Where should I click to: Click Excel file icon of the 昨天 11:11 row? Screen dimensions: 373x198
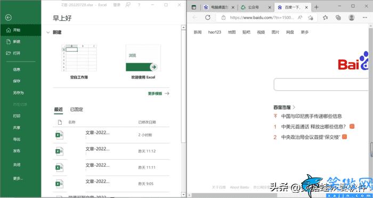pos(59,167)
